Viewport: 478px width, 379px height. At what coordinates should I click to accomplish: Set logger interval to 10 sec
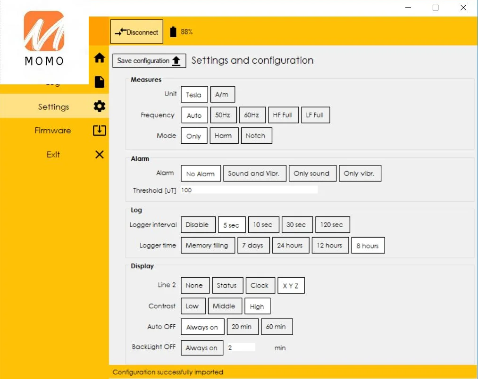[x=262, y=225]
